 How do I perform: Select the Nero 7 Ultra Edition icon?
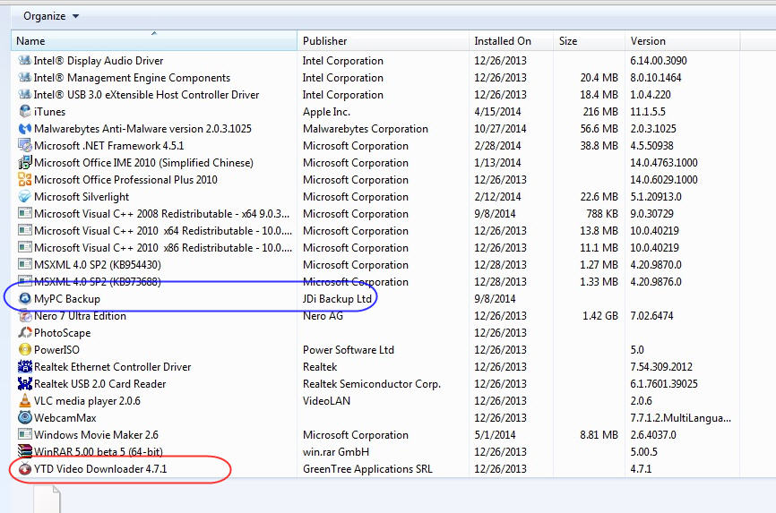(25, 316)
